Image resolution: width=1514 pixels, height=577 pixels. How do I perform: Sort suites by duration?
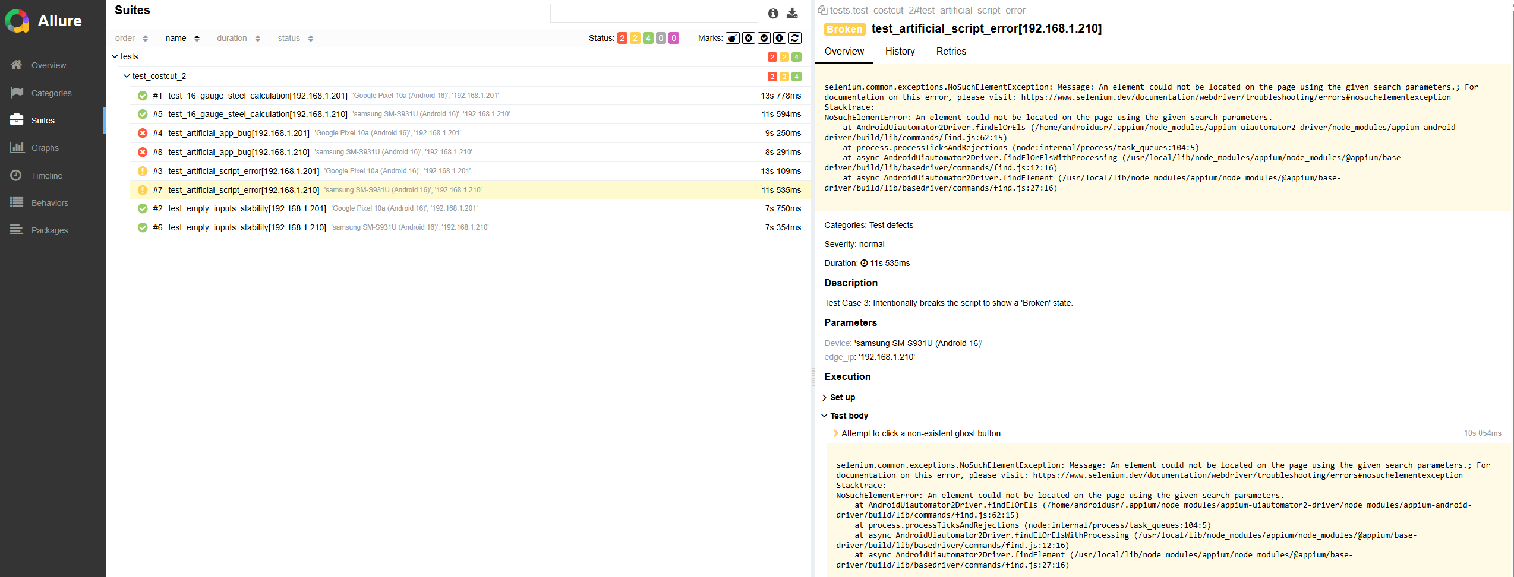pyautogui.click(x=238, y=38)
